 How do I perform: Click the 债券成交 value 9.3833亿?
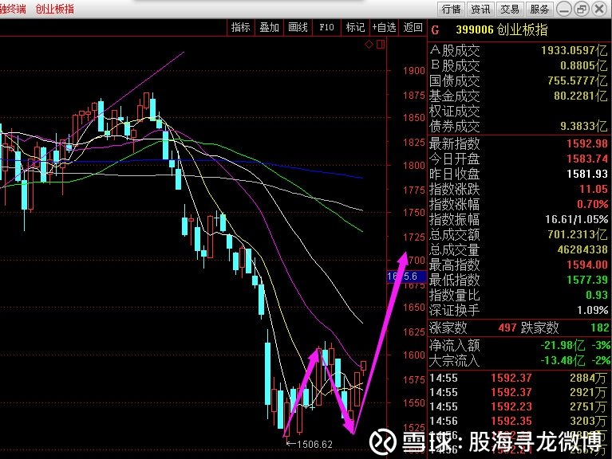[x=583, y=126]
